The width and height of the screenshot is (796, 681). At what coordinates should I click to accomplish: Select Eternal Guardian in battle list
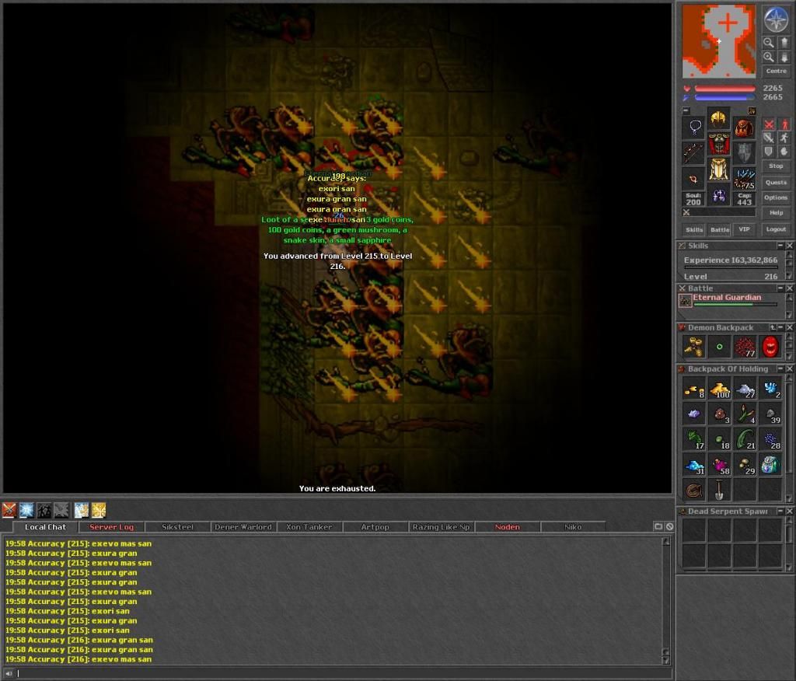point(727,300)
